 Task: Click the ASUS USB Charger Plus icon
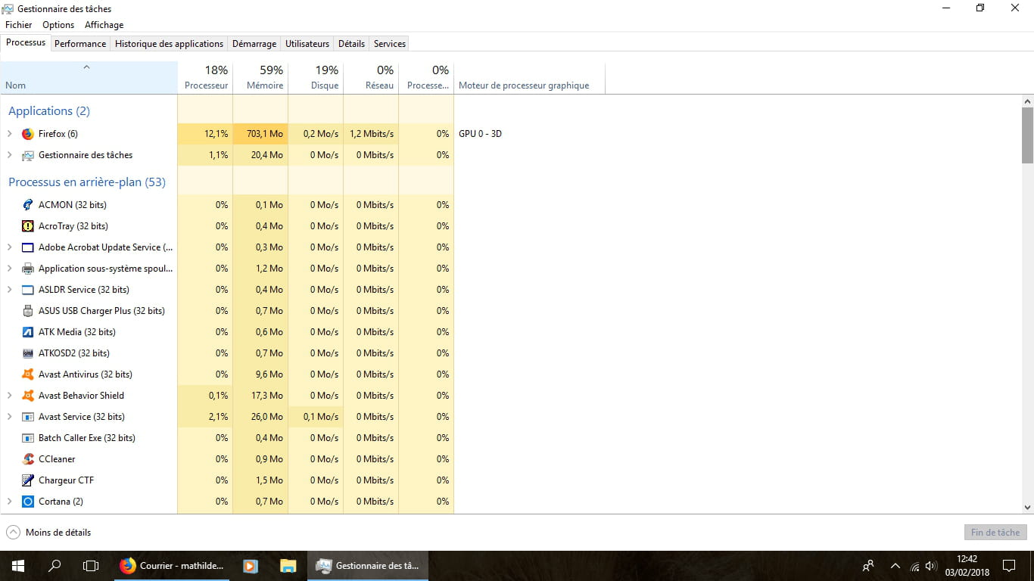[x=28, y=311]
